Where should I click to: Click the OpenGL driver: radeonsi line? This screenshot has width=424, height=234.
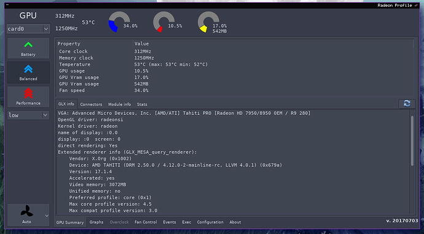90,120
